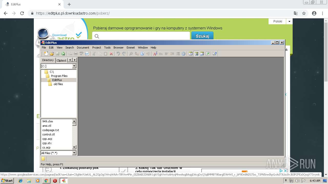
Task: Open the All Files (*.*) filter dropdown
Action: pos(74,153)
